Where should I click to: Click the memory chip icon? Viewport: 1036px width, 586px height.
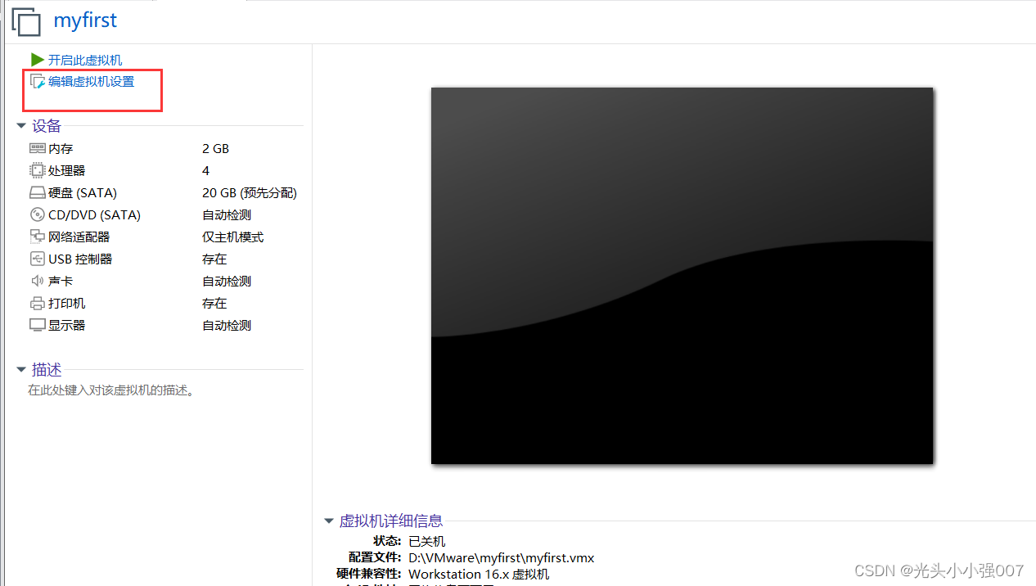[38, 148]
